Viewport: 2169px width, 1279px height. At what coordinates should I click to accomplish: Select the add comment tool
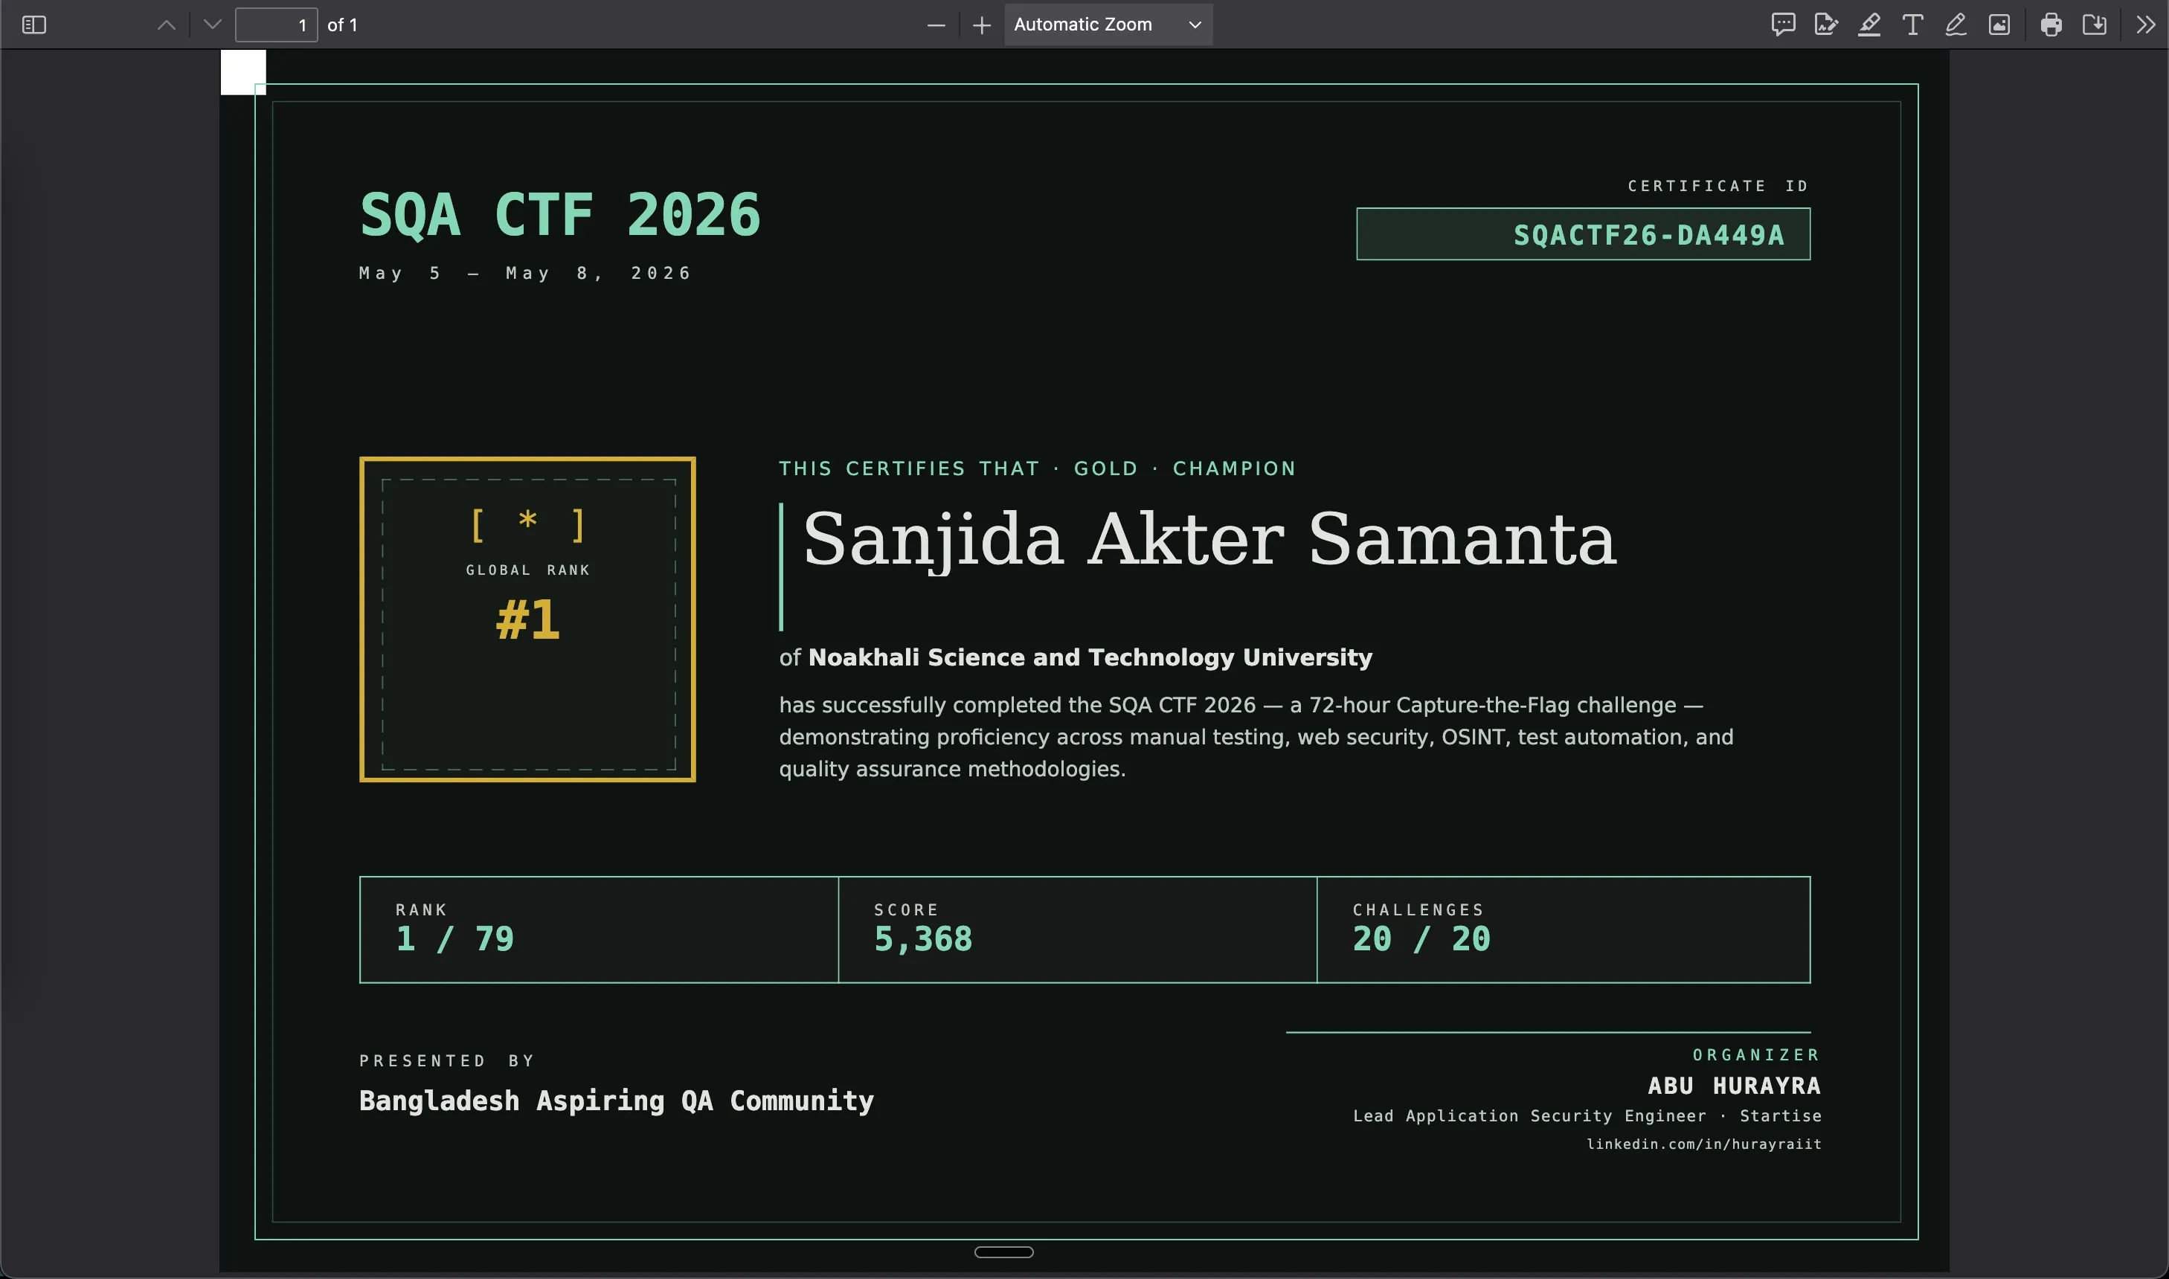(1783, 25)
